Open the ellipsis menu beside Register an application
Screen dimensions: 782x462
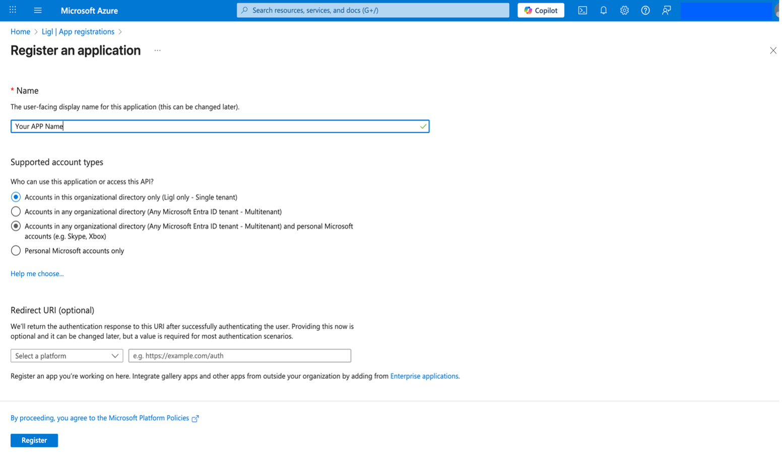[158, 50]
